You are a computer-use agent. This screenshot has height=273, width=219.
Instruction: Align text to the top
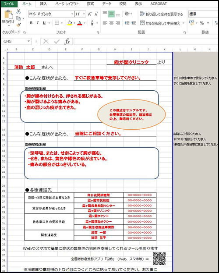click(x=105, y=14)
